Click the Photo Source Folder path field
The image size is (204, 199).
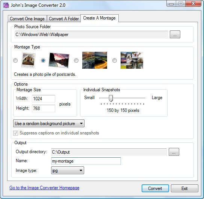(x=91, y=35)
